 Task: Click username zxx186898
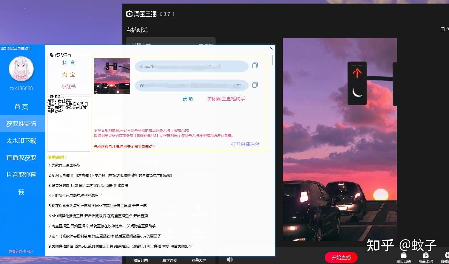tap(21, 88)
